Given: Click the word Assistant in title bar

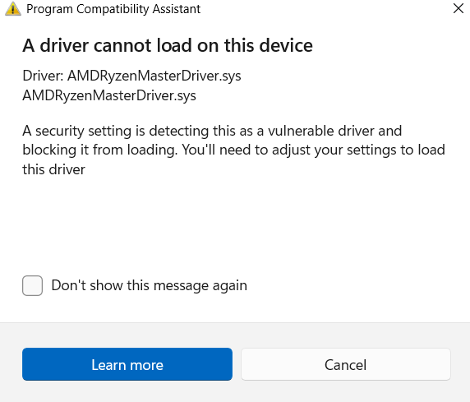Looking at the screenshot, I should coord(177,9).
